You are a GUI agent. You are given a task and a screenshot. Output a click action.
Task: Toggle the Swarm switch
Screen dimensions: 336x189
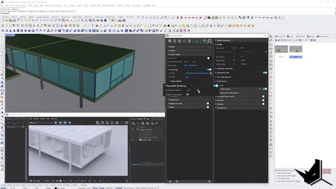tap(208, 107)
